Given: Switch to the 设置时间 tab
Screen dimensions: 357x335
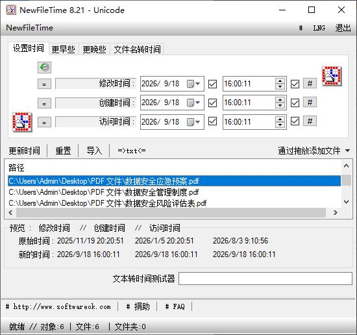Looking at the screenshot, I should pos(29,48).
